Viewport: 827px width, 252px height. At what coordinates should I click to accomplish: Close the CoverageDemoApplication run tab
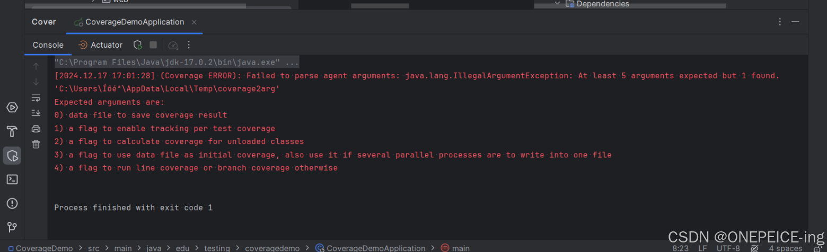pyautogui.click(x=194, y=22)
